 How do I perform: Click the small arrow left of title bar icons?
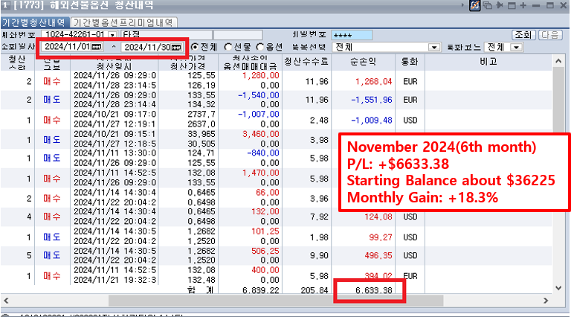click(x=463, y=6)
